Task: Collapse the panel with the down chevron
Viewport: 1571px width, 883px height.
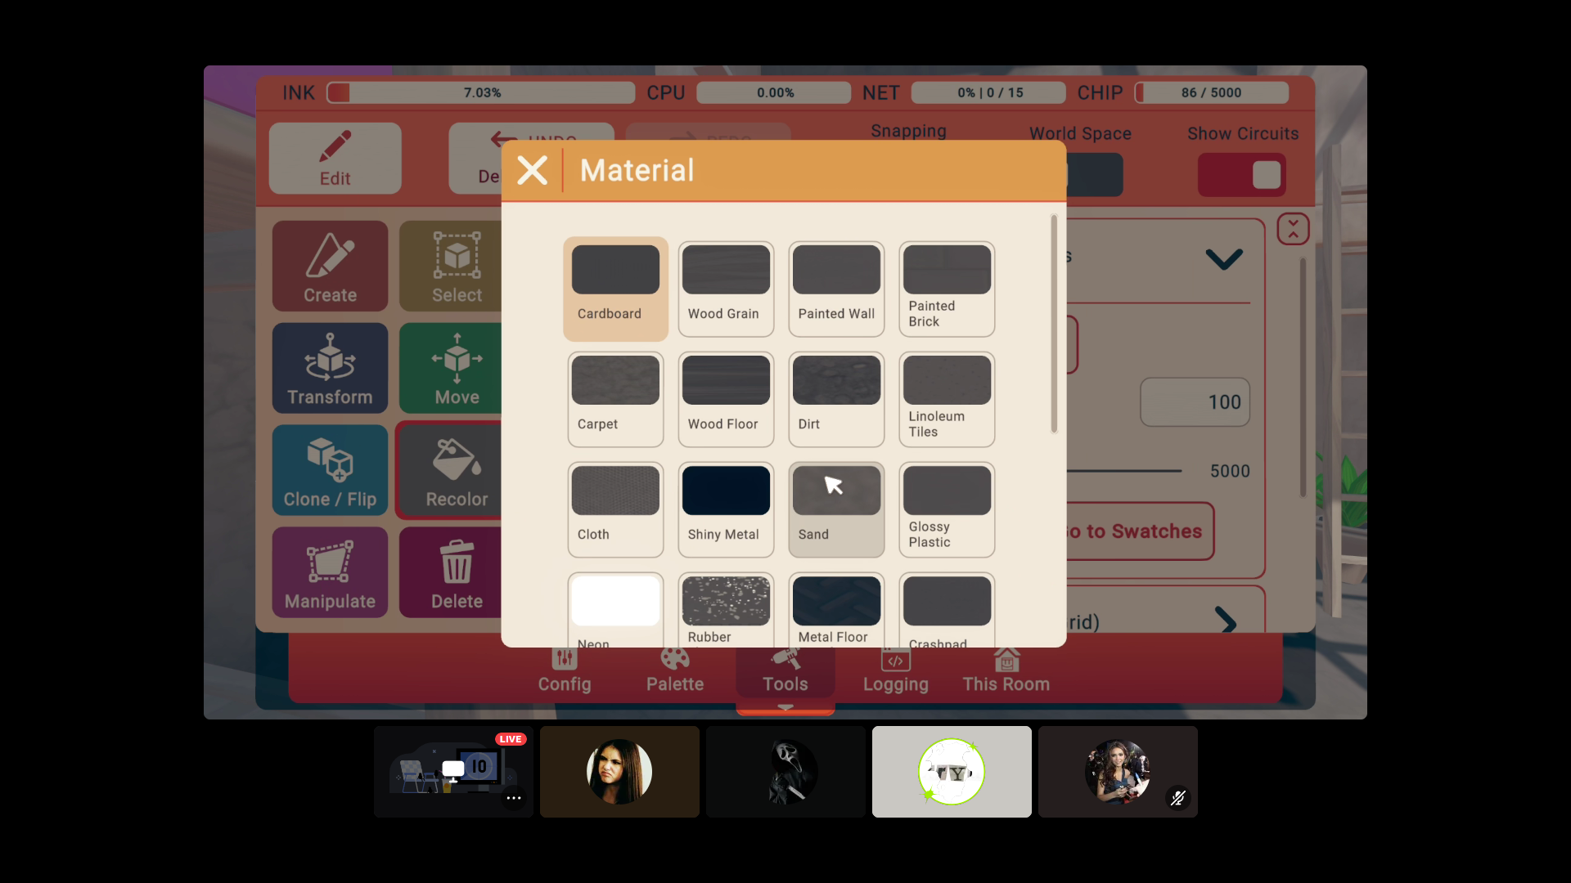Action: click(1224, 259)
